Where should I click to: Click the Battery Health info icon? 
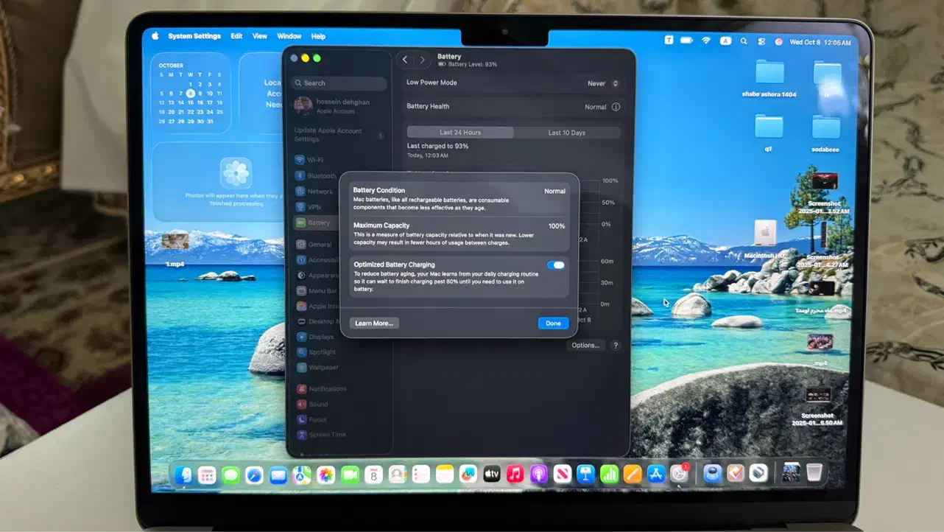pos(616,107)
